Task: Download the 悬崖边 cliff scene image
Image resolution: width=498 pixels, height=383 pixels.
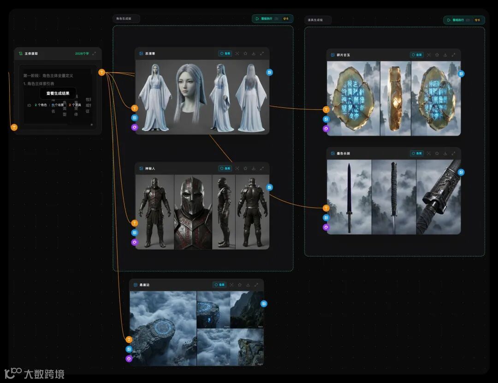Action: 248,285
